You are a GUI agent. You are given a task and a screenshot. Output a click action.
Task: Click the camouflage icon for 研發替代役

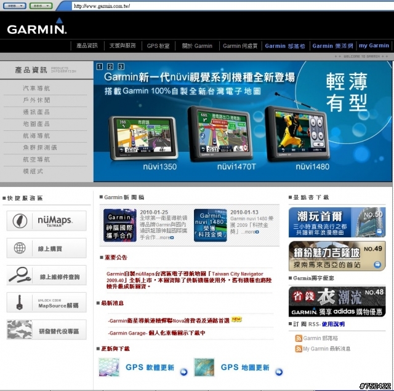point(20,330)
